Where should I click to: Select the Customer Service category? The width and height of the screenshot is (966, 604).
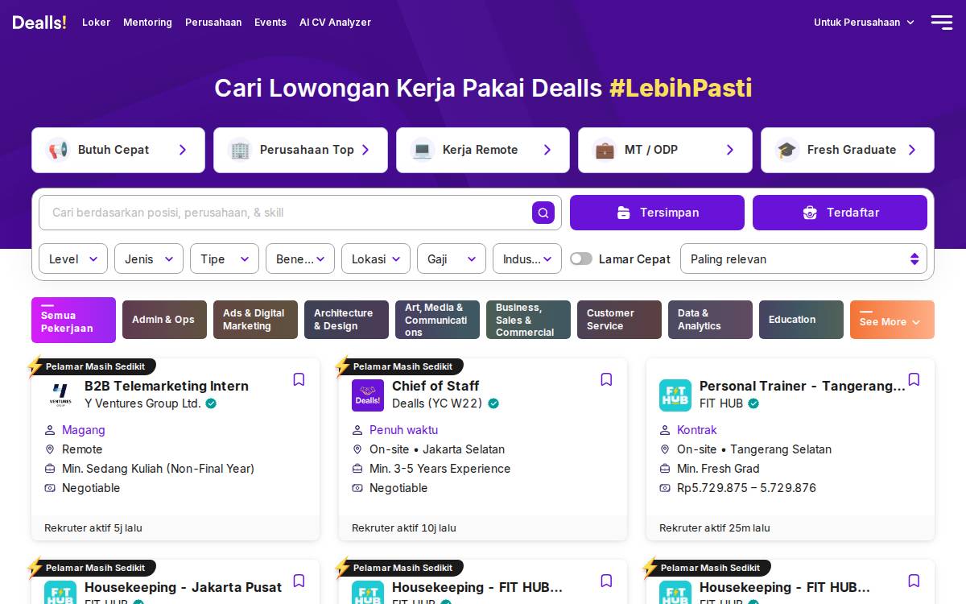click(619, 320)
